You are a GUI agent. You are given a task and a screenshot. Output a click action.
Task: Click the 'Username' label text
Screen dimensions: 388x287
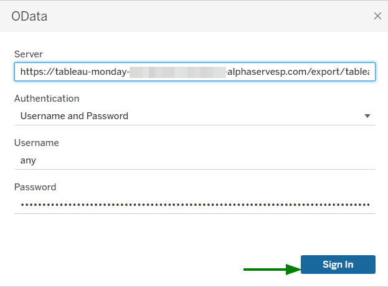(36, 143)
